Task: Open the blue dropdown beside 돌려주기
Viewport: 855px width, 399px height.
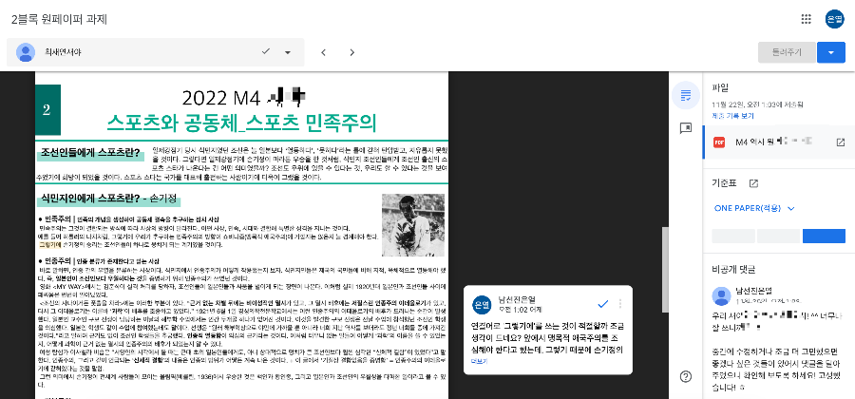Action: [831, 52]
